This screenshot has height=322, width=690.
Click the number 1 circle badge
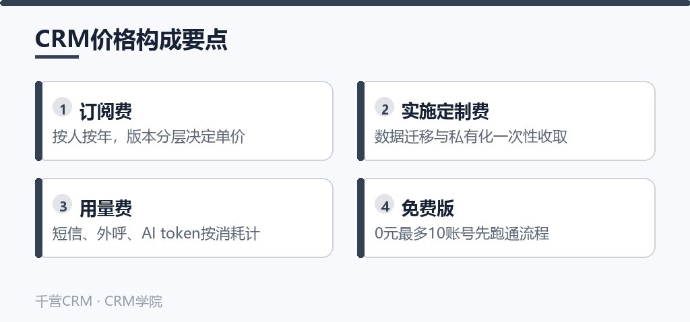[x=62, y=107]
